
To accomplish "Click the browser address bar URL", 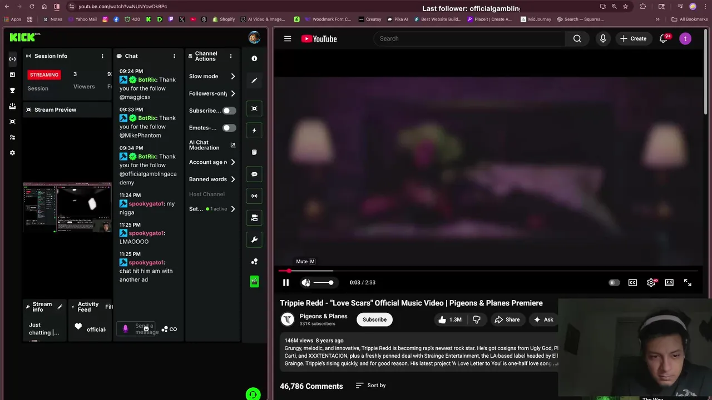I will click(x=122, y=7).
